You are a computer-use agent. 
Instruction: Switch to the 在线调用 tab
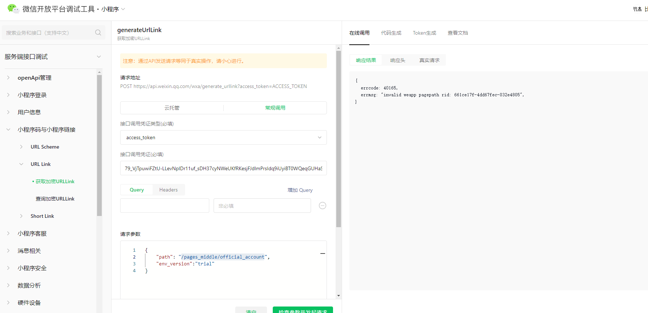point(359,33)
